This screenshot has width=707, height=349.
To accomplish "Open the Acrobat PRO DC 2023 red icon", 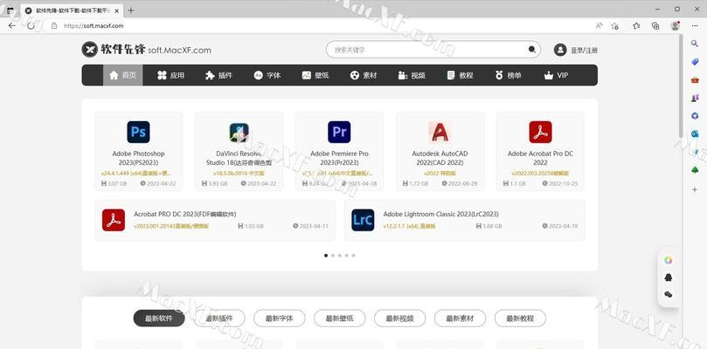I will [x=114, y=220].
